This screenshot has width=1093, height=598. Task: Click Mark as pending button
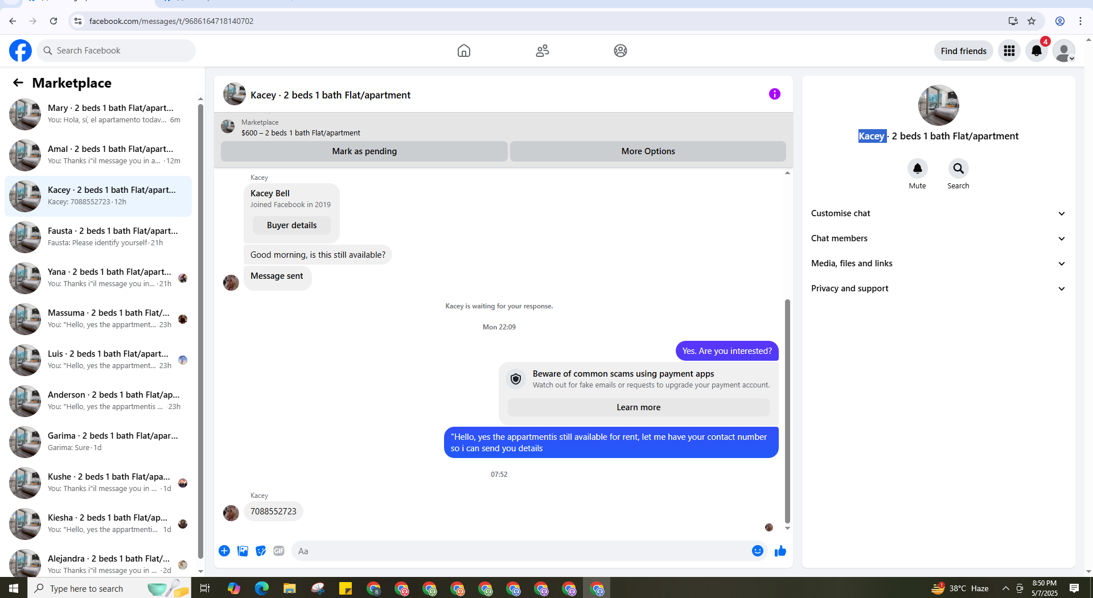[x=364, y=151]
